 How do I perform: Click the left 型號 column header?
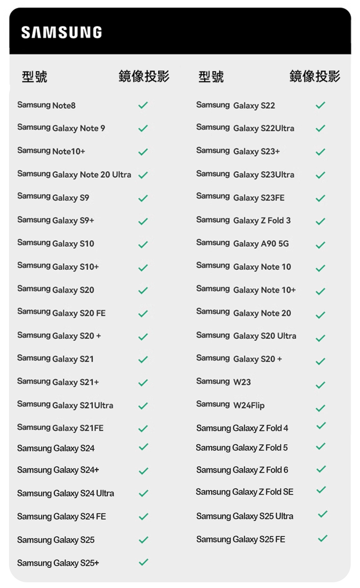tap(34, 77)
